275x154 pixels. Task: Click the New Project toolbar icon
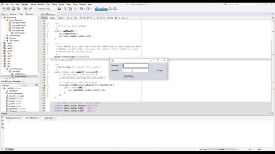(9, 9)
